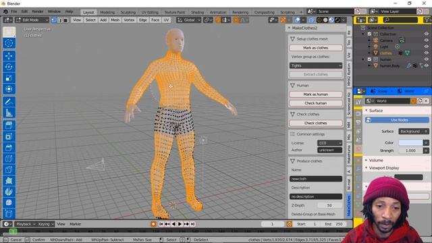
Task: Select the Bevel tool
Action: click(9, 147)
